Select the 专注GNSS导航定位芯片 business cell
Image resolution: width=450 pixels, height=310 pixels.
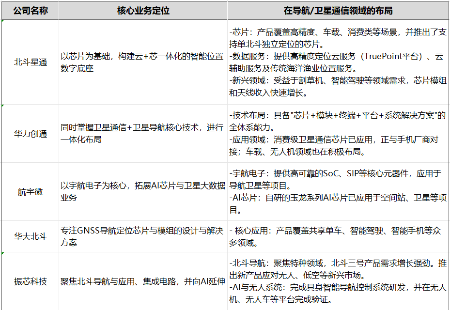[143, 236]
